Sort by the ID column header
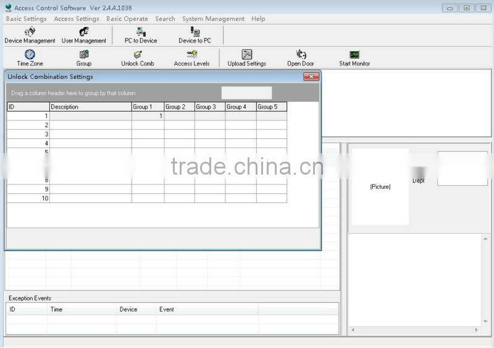The width and height of the screenshot is (494, 348). click(28, 107)
